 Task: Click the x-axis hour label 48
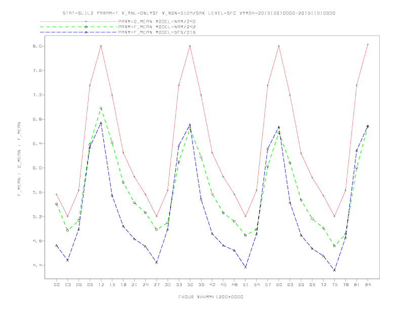[x=234, y=285]
